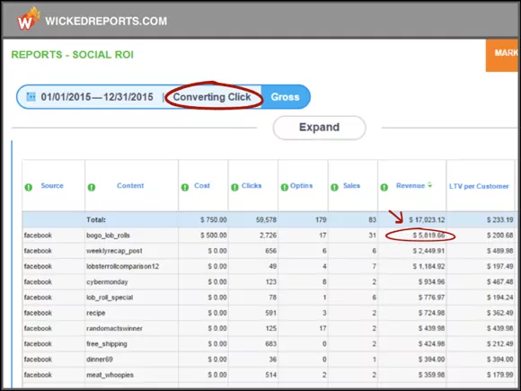Click the Wicked Reports flame logo

point(29,19)
